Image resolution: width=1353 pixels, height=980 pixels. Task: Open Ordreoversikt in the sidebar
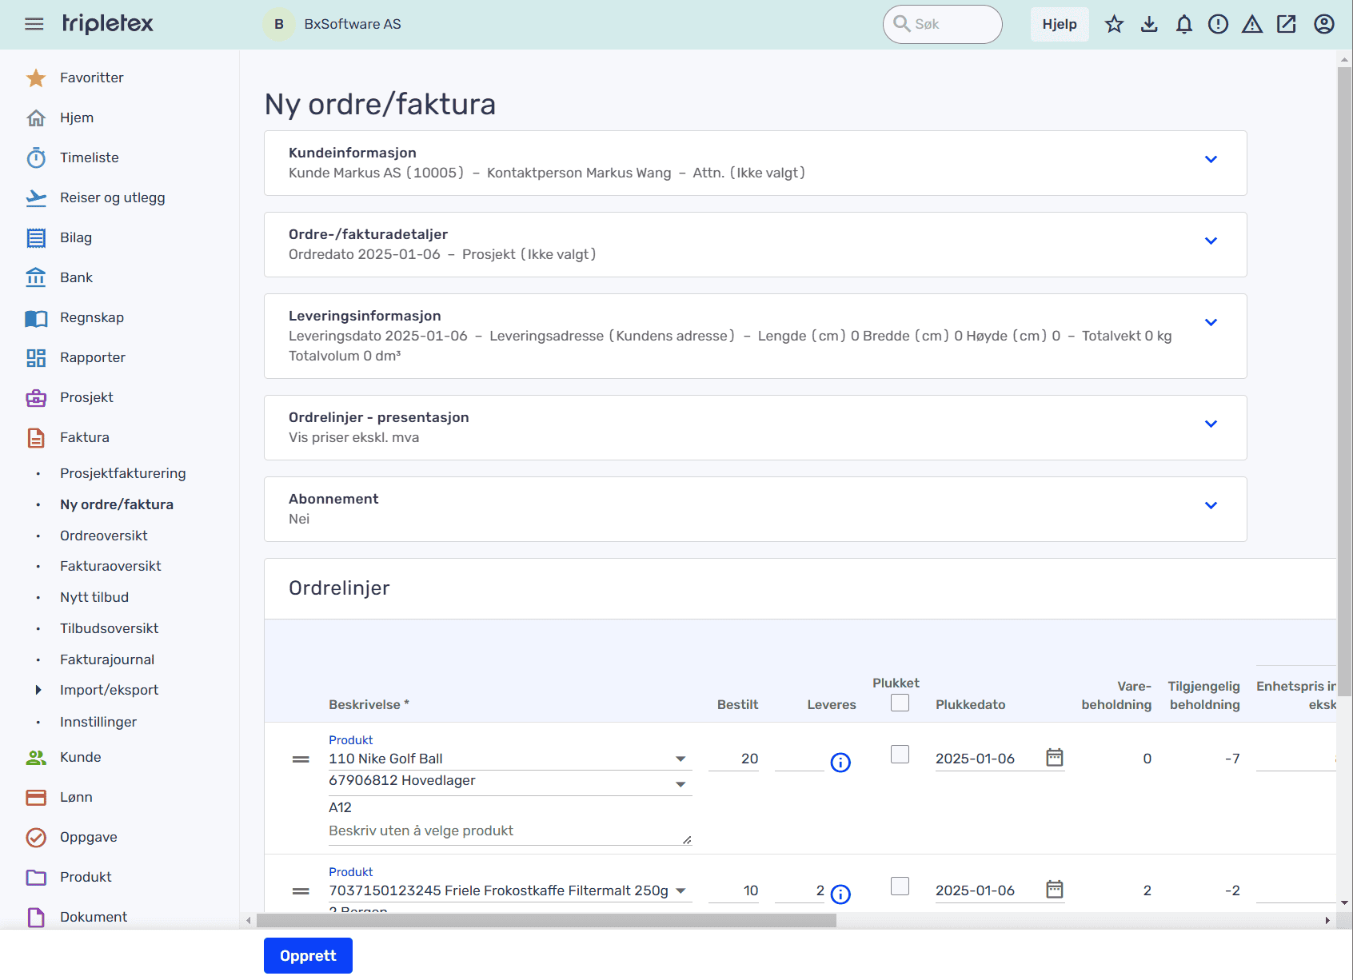point(104,536)
